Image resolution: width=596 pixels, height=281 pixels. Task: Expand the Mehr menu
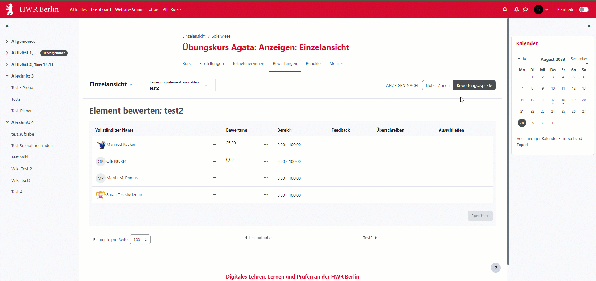[336, 64]
